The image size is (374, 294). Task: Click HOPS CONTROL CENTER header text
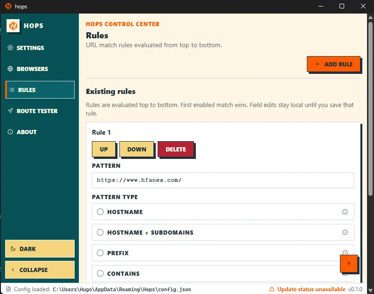123,24
